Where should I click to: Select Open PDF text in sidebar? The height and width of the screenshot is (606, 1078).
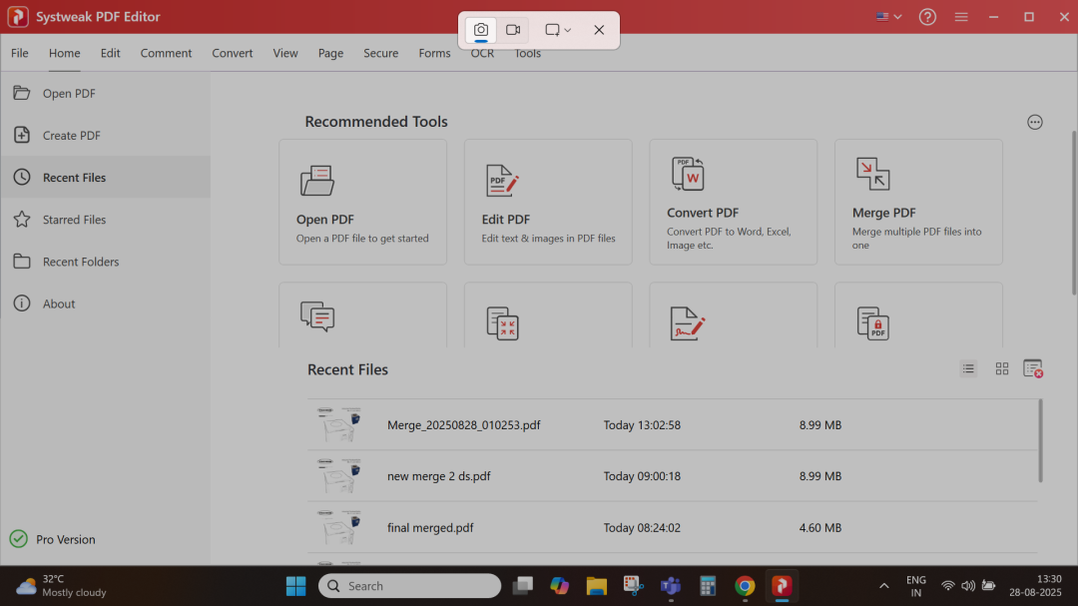click(69, 93)
